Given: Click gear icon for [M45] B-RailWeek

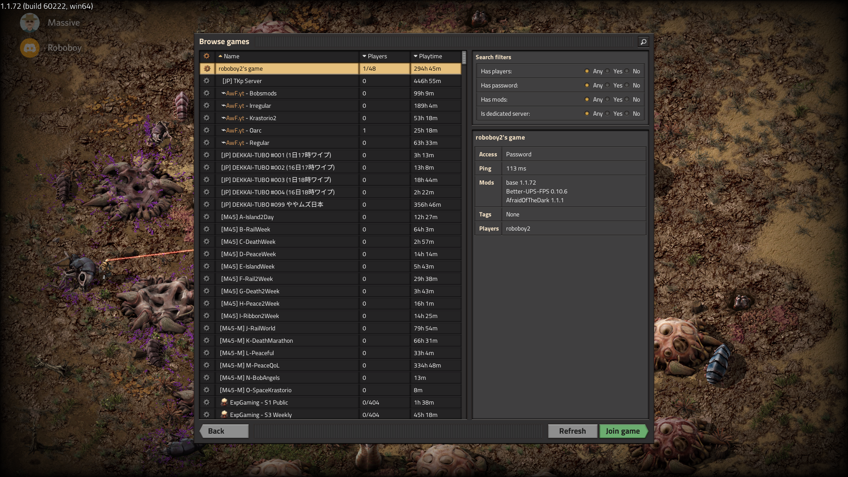Looking at the screenshot, I should click(x=207, y=229).
